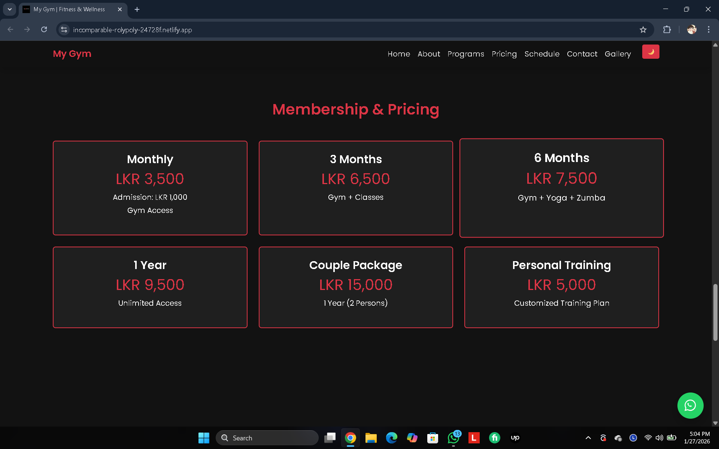The height and width of the screenshot is (449, 719).
Task: Expand hidden icons in the system tray
Action: coord(588,438)
